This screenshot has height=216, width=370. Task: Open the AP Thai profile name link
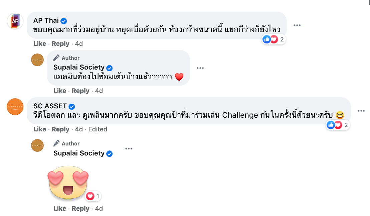click(46, 20)
